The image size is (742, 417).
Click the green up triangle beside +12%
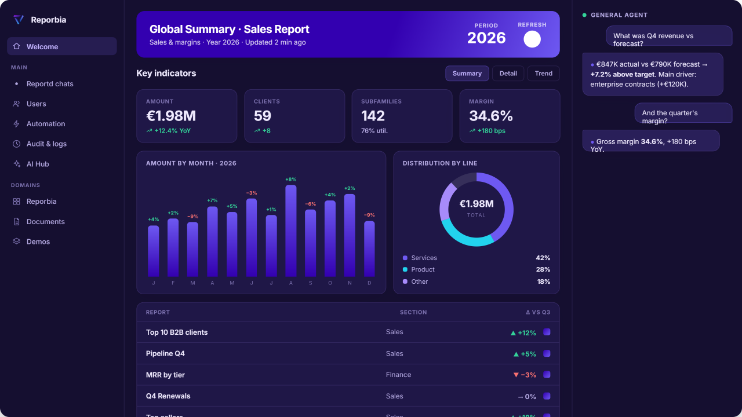point(513,333)
